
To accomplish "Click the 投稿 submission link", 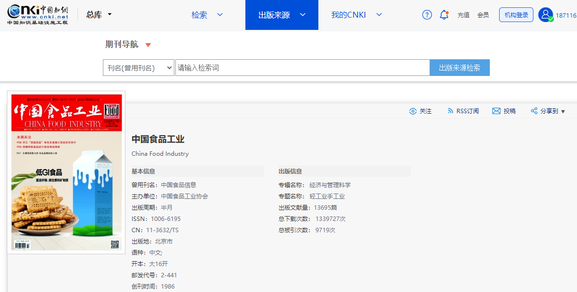I will point(510,111).
